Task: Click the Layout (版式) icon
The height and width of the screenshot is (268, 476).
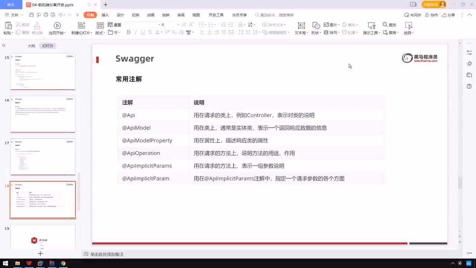Action: 100,25
